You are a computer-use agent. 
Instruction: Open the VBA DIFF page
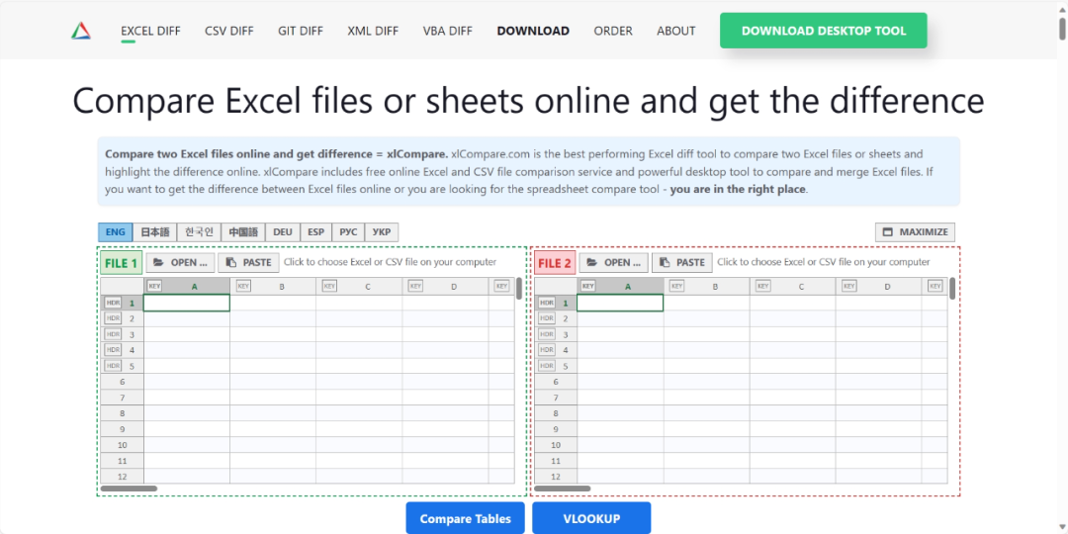tap(448, 31)
